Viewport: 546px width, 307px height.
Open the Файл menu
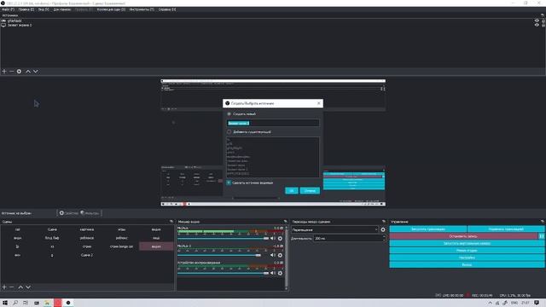point(8,9)
